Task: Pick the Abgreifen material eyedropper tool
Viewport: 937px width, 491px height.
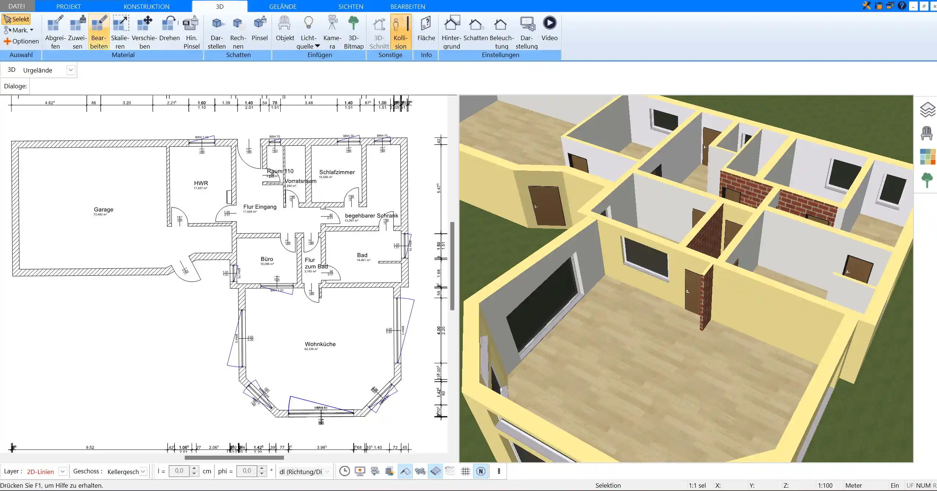Action: pyautogui.click(x=55, y=32)
